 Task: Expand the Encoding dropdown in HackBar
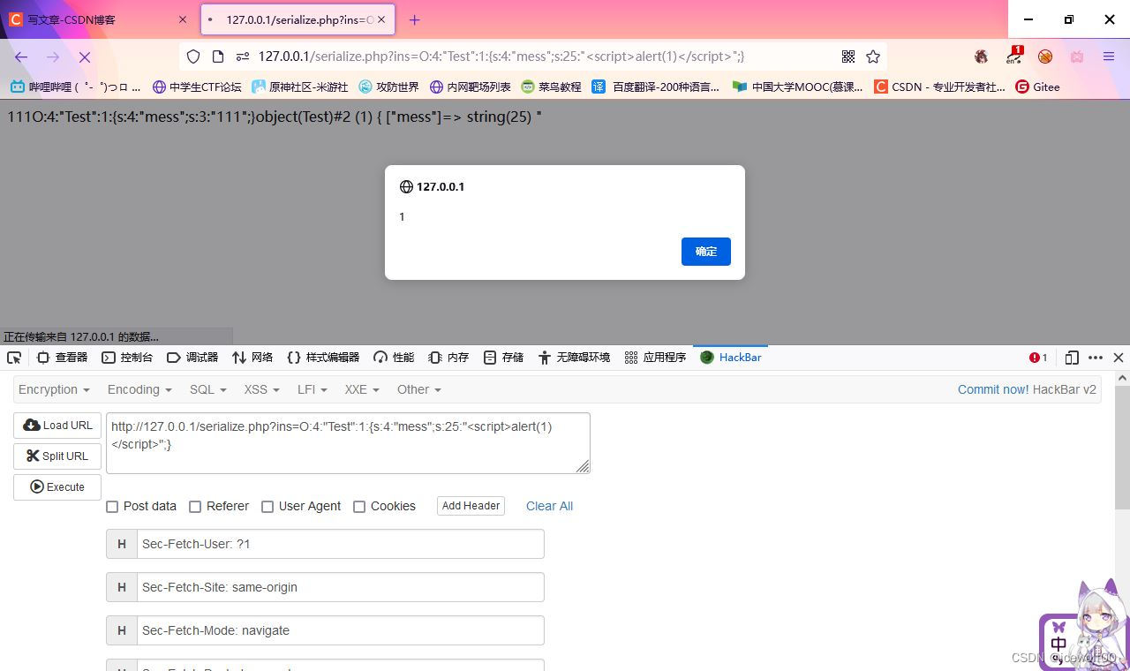tap(139, 389)
